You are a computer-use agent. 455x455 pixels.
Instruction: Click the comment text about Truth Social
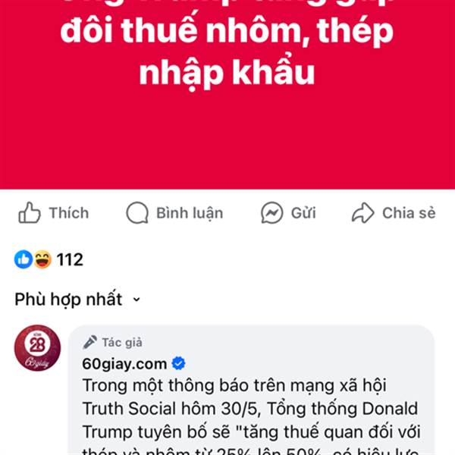coord(251,416)
